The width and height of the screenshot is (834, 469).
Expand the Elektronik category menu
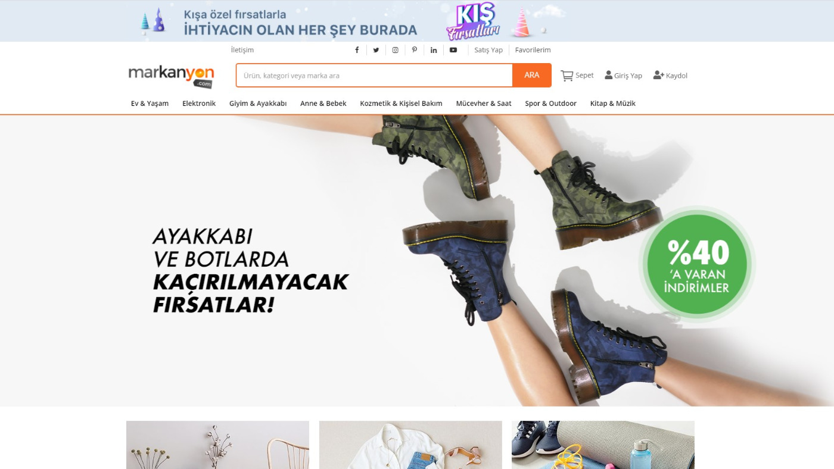click(x=199, y=103)
